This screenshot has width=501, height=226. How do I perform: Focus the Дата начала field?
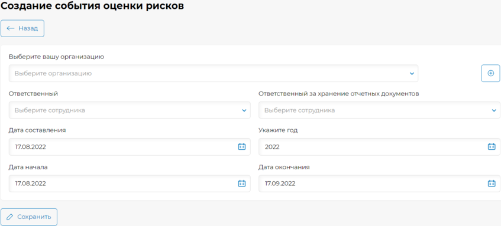(x=130, y=184)
